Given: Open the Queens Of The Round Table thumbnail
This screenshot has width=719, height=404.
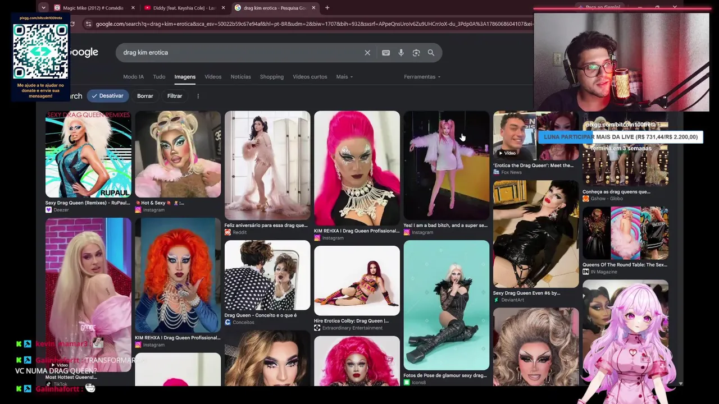Looking at the screenshot, I should click(x=625, y=233).
